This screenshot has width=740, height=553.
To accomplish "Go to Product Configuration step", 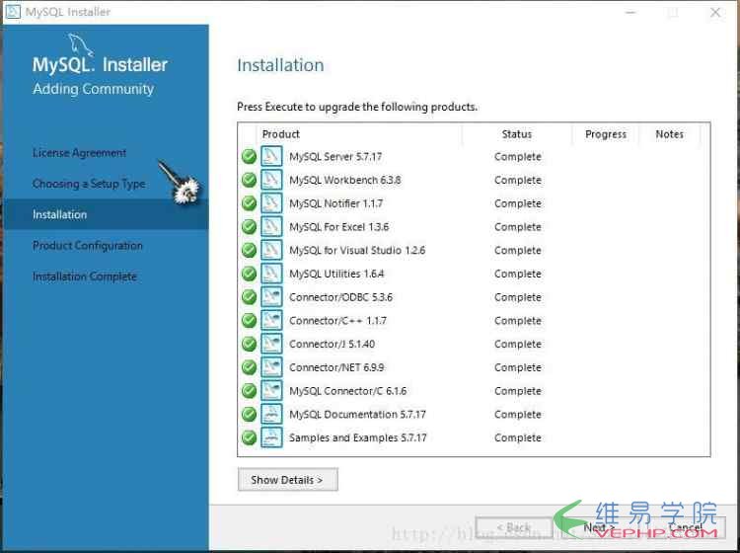I will pyautogui.click(x=87, y=246).
